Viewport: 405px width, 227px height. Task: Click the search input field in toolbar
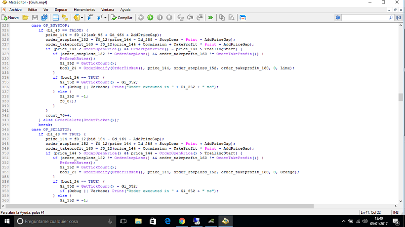pyautogui.click(x=364, y=18)
